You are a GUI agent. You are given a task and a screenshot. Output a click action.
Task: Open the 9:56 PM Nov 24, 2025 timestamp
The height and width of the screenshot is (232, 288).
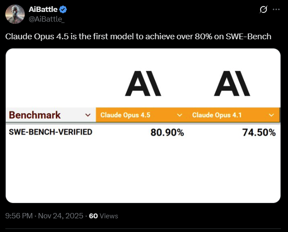click(44, 216)
